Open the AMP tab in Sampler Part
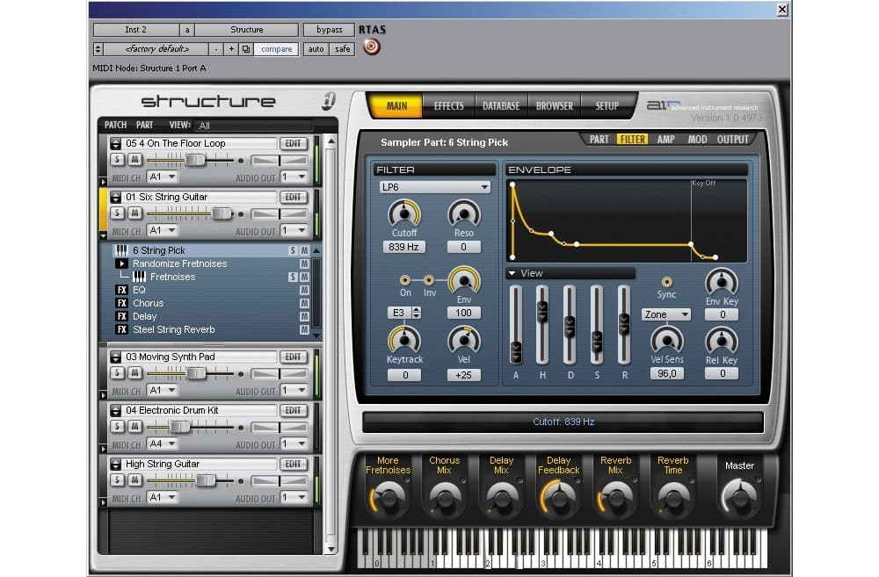The height and width of the screenshot is (577, 879). [x=665, y=139]
